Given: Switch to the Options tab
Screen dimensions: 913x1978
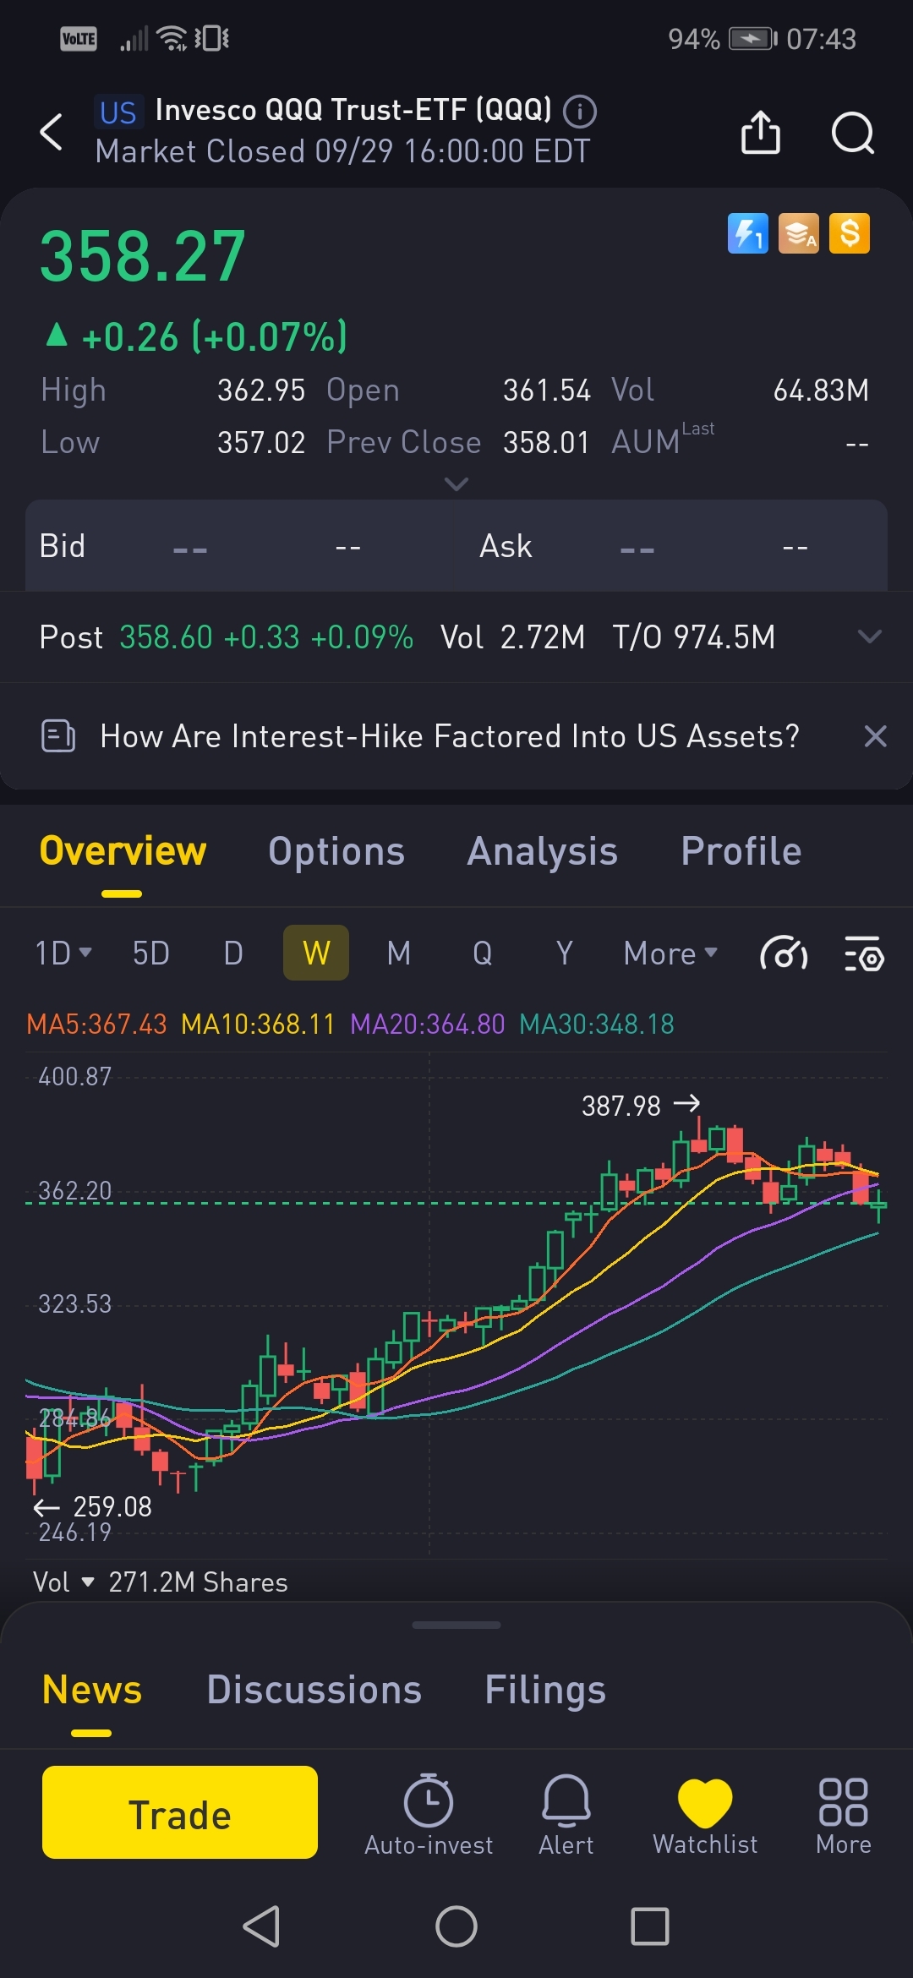Looking at the screenshot, I should point(336,851).
